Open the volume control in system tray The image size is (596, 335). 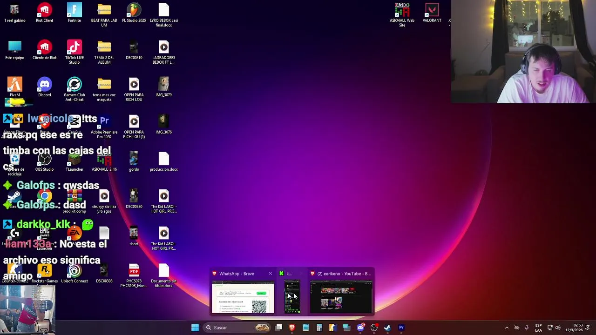click(558, 328)
